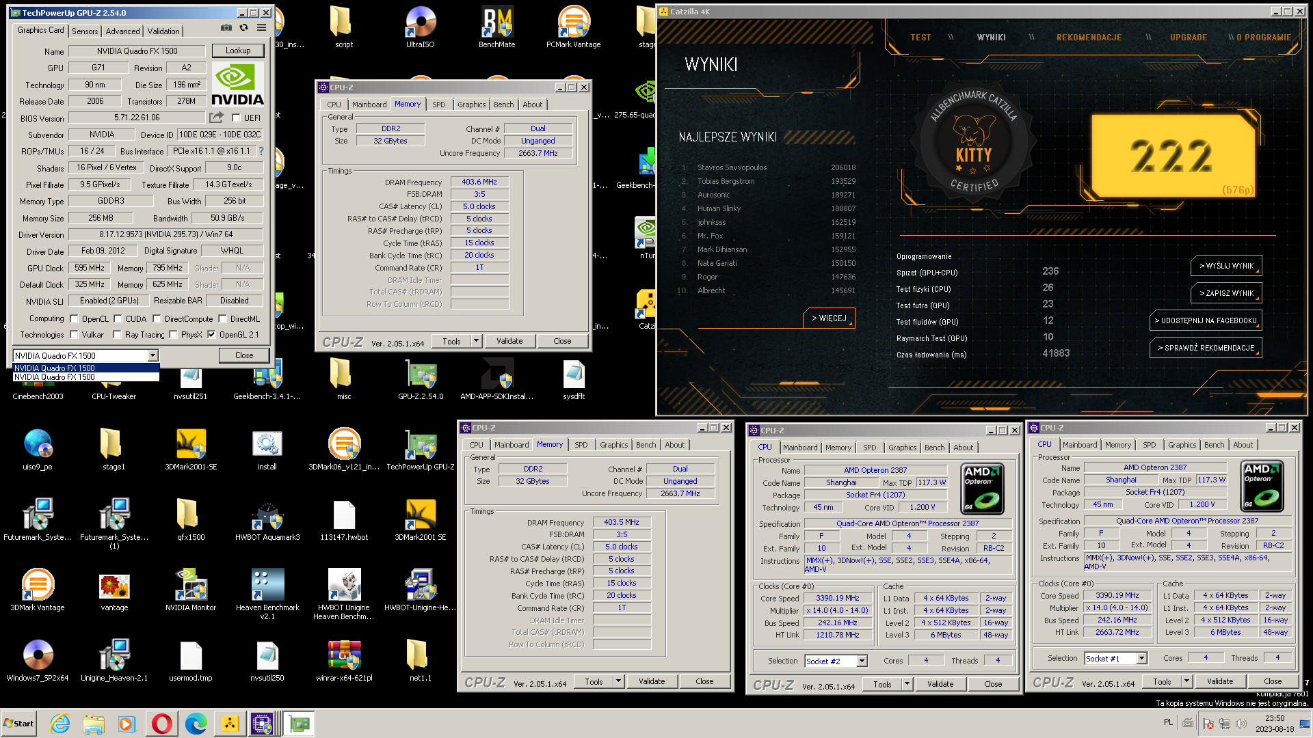Viewport: 1313px width, 738px height.
Task: Open AMD-APP-SDKInstaller desktop icon
Action: (496, 379)
